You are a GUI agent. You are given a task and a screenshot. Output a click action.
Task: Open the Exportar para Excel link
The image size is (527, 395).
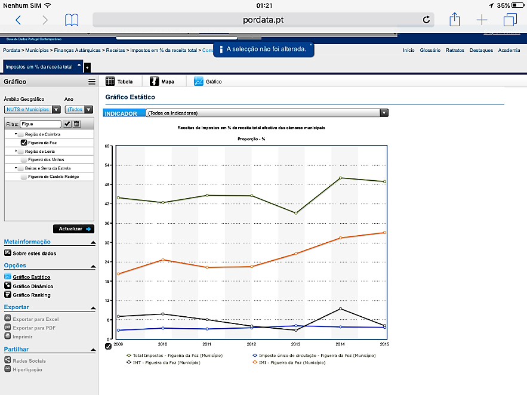pos(36,319)
